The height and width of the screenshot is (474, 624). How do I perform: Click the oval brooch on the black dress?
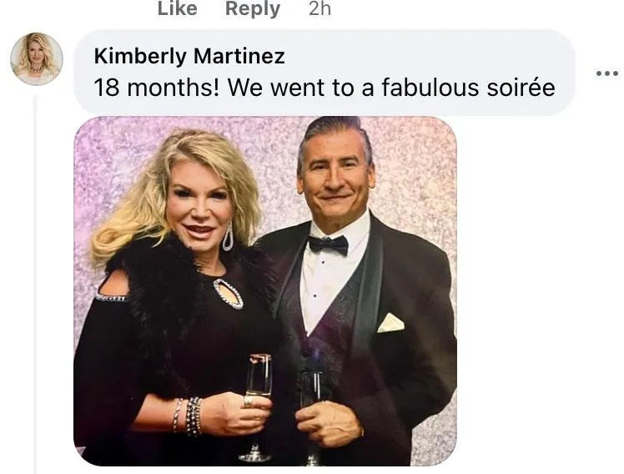228,293
